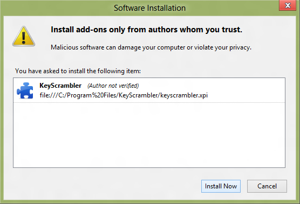The image size is (300, 204).
Task: Click the word "Malicious" in the warning
Action: point(64,47)
